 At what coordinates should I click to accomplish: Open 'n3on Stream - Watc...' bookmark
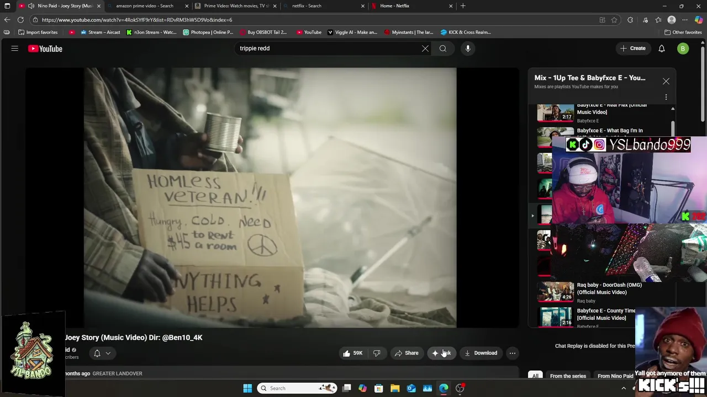tap(151, 33)
